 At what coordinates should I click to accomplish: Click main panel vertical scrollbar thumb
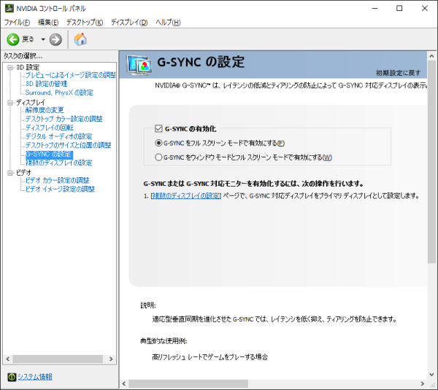431,162
